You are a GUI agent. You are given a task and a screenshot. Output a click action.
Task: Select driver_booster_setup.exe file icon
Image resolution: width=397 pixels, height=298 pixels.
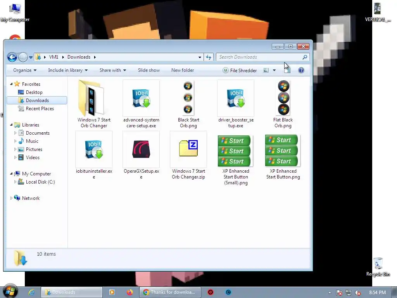click(x=235, y=98)
